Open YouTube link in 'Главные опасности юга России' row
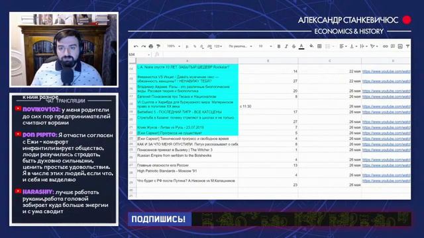The width and height of the screenshot is (424, 238). pyautogui.click(x=386, y=165)
